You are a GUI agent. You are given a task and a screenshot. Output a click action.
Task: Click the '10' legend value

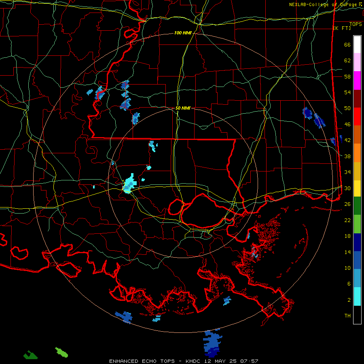click(x=347, y=268)
